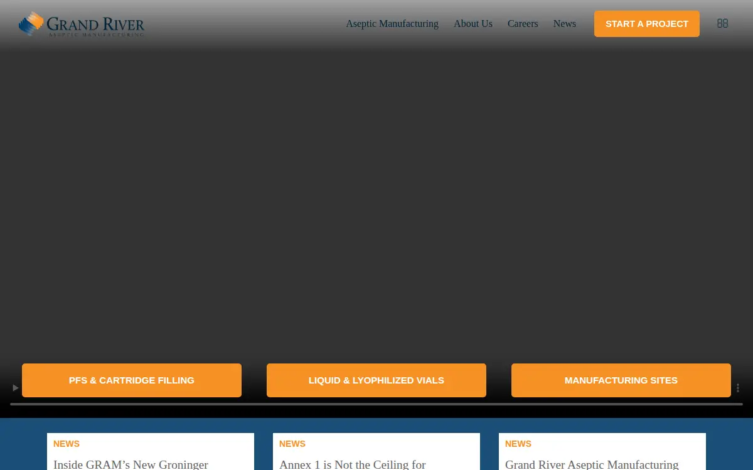Open Aseptic Manufacturing menu item
The height and width of the screenshot is (470, 753).
[392, 24]
